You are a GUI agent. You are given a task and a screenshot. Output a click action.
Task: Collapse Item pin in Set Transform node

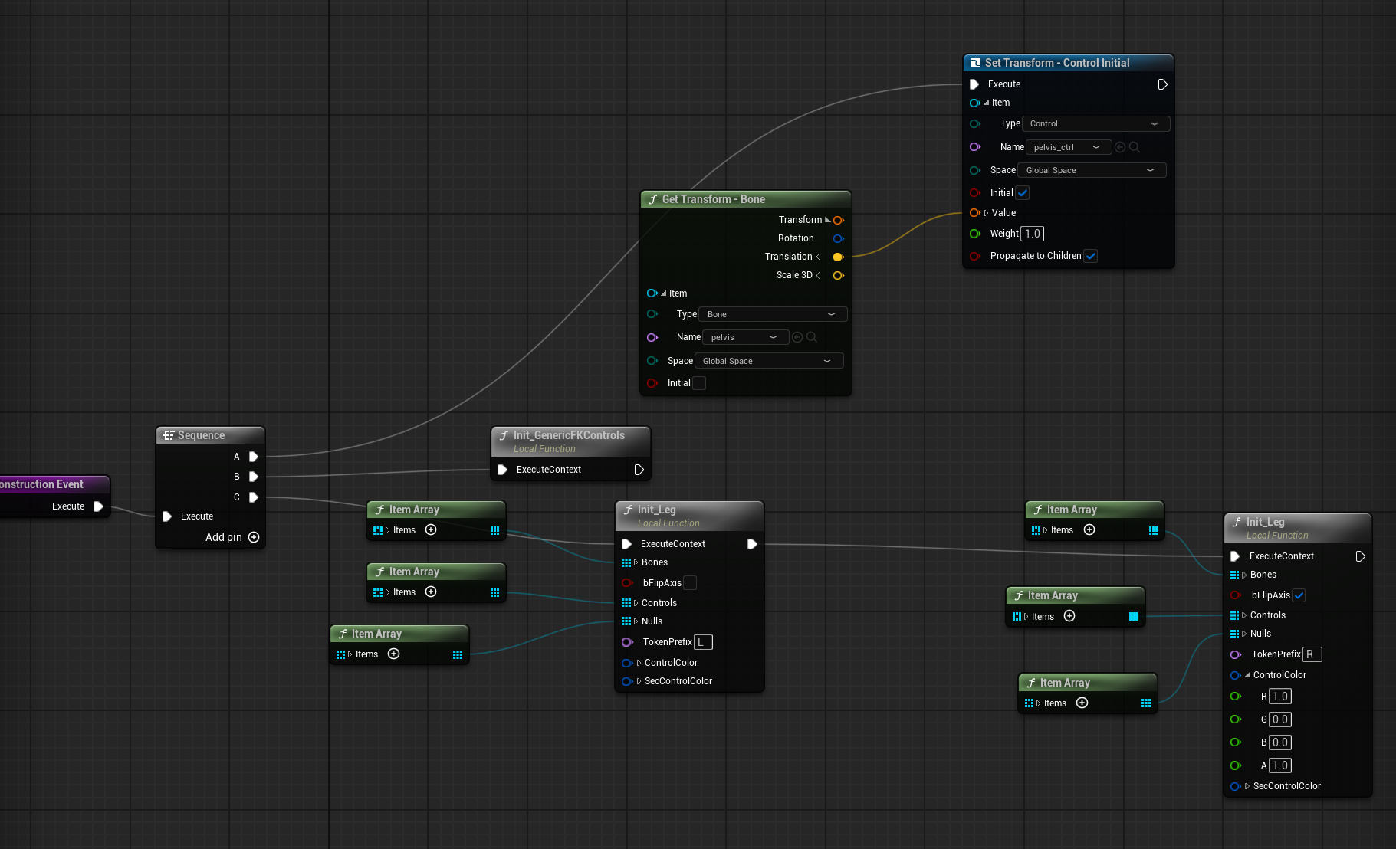pos(987,103)
